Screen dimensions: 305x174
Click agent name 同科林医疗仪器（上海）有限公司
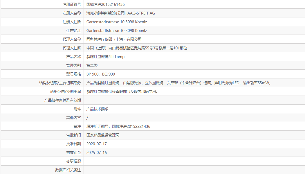(114, 39)
